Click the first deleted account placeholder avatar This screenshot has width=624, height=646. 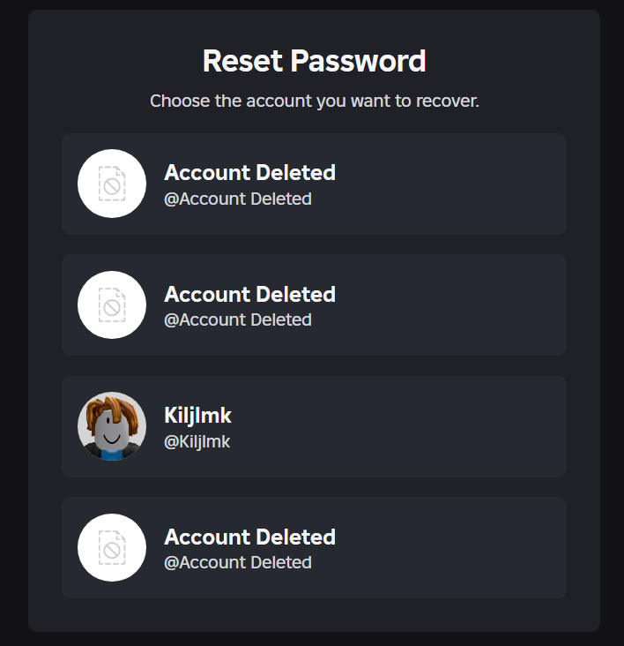pyautogui.click(x=112, y=184)
